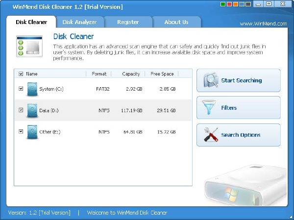Screen dimensions: 294x220
Task: Open the Register tab
Action: (x=128, y=22)
